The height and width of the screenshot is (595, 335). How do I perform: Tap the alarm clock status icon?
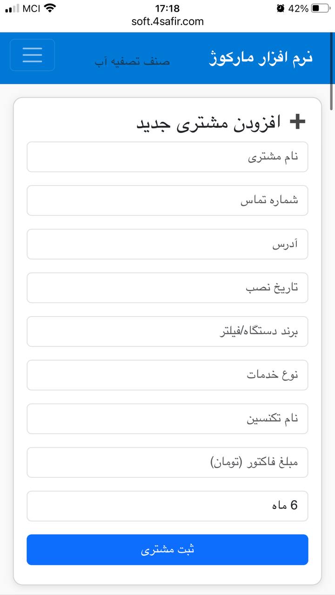(x=280, y=8)
